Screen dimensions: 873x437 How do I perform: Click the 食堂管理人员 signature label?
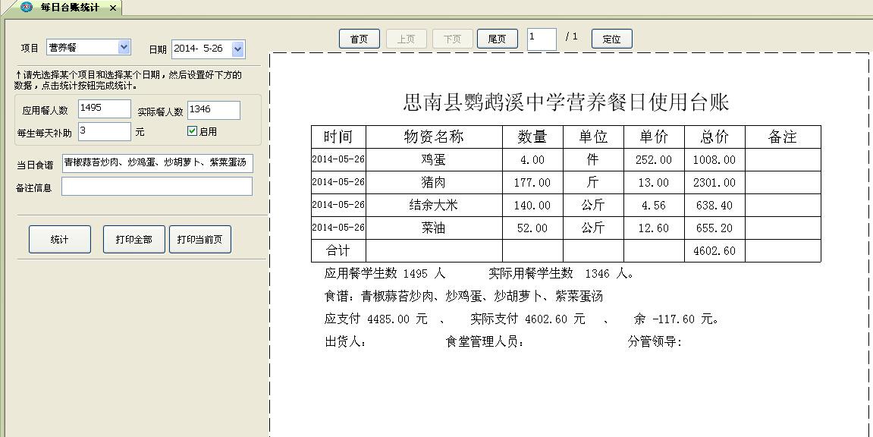[485, 342]
